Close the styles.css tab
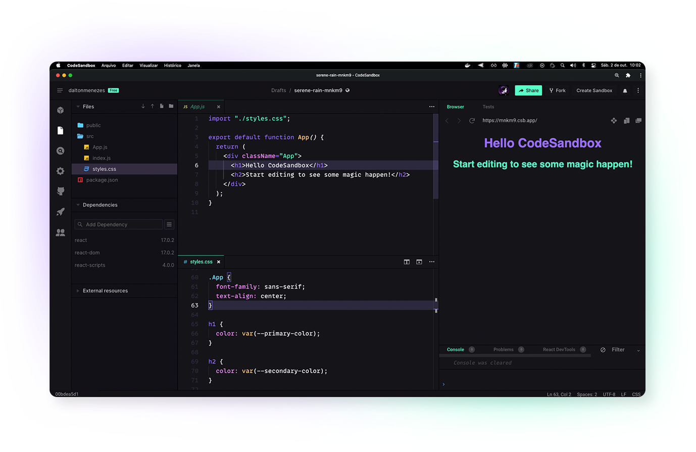The width and height of the screenshot is (696, 452). point(219,262)
